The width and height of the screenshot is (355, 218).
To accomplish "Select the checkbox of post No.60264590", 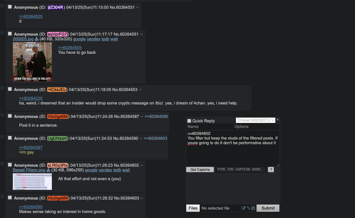I will pos(10,138).
